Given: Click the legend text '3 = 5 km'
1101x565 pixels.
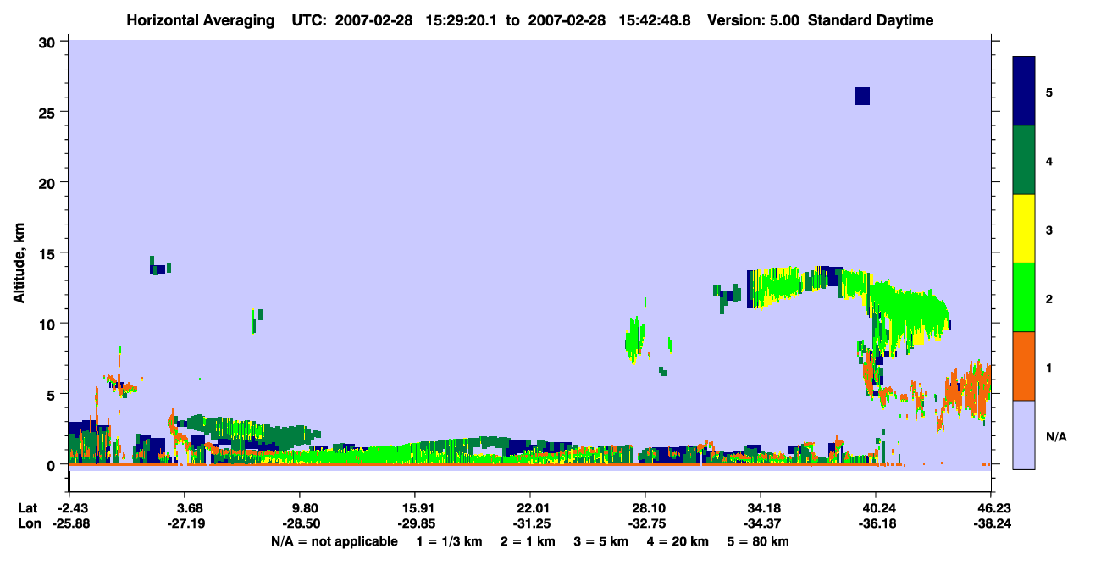Looking at the screenshot, I should click(x=602, y=541).
